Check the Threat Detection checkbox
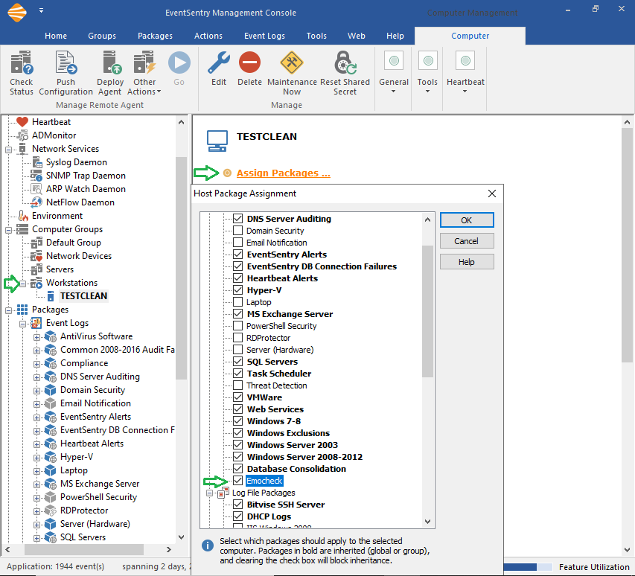The width and height of the screenshot is (635, 576). click(237, 385)
